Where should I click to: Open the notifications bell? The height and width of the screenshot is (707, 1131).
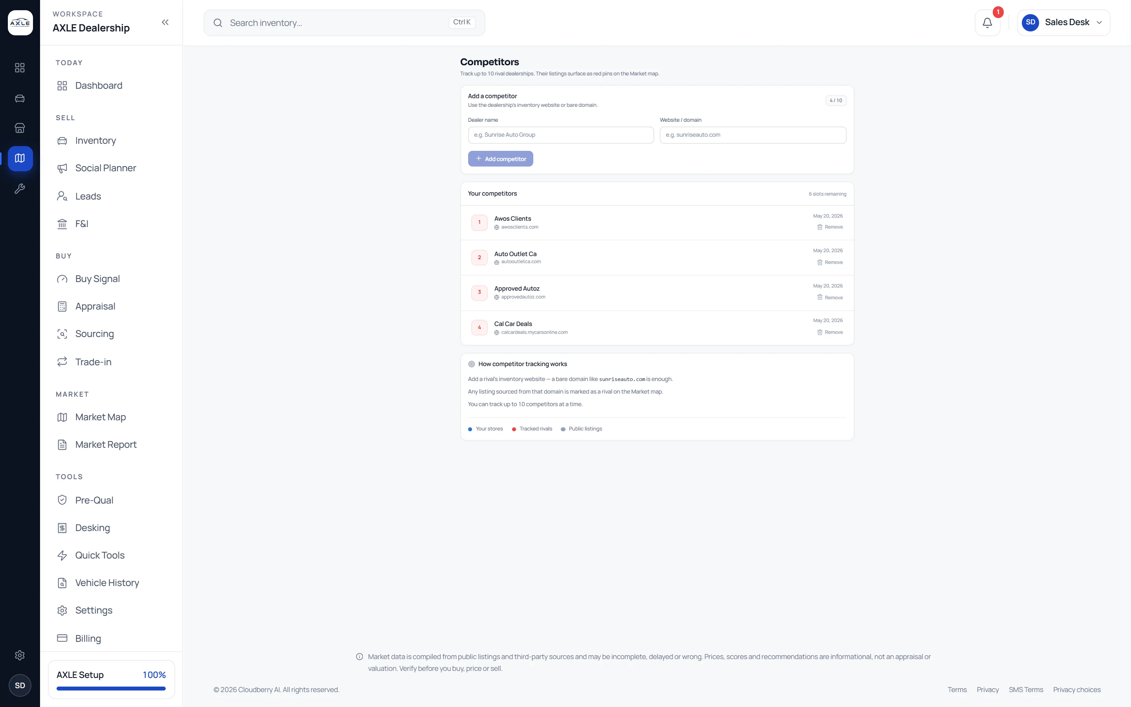pyautogui.click(x=987, y=22)
